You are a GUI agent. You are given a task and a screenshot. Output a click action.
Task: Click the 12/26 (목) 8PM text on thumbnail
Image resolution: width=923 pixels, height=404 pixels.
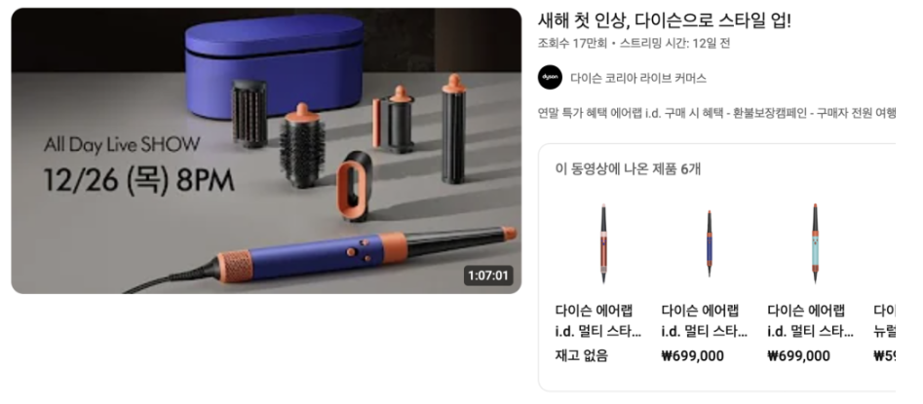(139, 180)
